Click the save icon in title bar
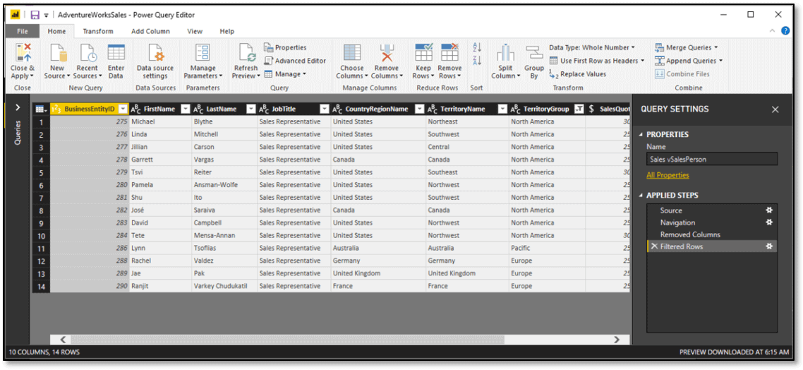The image size is (803, 370). point(35,15)
